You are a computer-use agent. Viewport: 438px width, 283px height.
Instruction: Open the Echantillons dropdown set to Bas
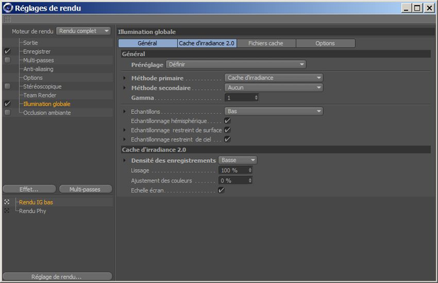(x=274, y=111)
